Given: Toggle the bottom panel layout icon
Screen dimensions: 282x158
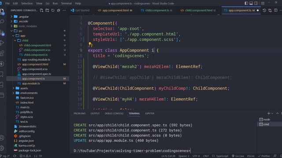Looking at the screenshot, I should [x=251, y=3].
